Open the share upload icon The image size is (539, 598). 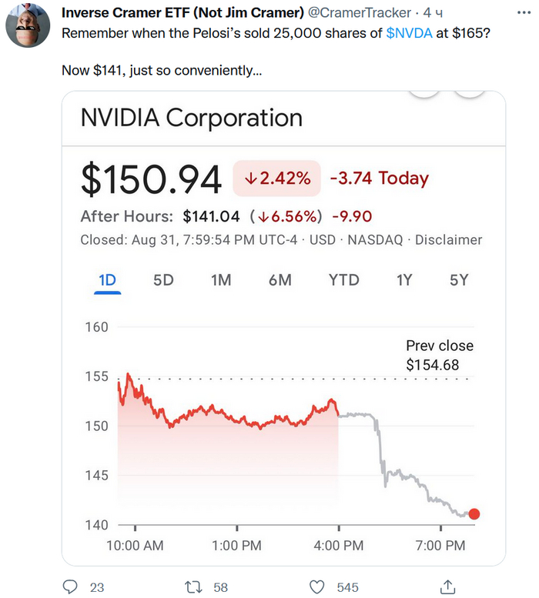point(447,587)
